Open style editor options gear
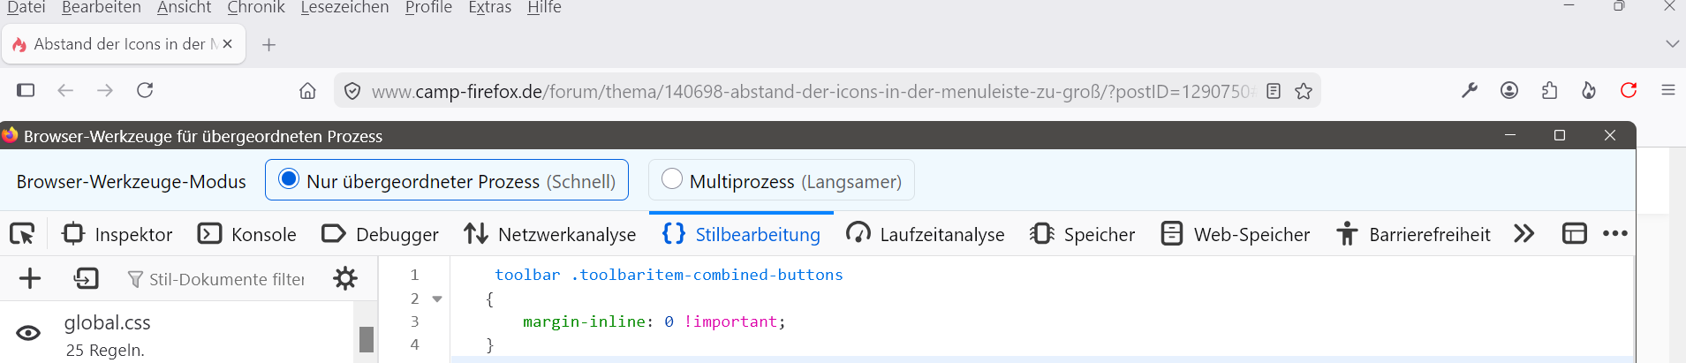This screenshot has width=1686, height=363. [x=345, y=279]
